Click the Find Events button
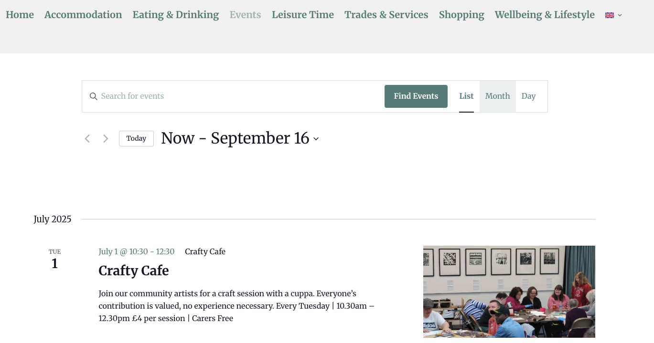Image resolution: width=654 pixels, height=343 pixels. point(416,96)
